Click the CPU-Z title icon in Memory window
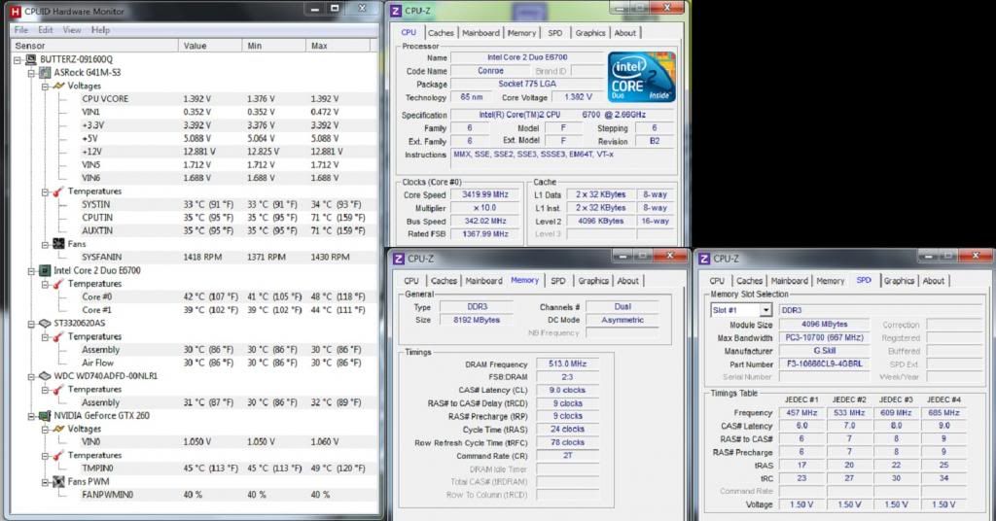Image resolution: width=996 pixels, height=521 pixels. click(x=399, y=259)
